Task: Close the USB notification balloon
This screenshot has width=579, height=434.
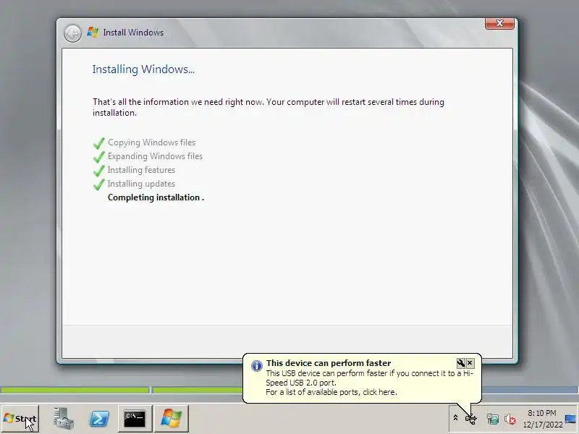Action: pos(470,363)
